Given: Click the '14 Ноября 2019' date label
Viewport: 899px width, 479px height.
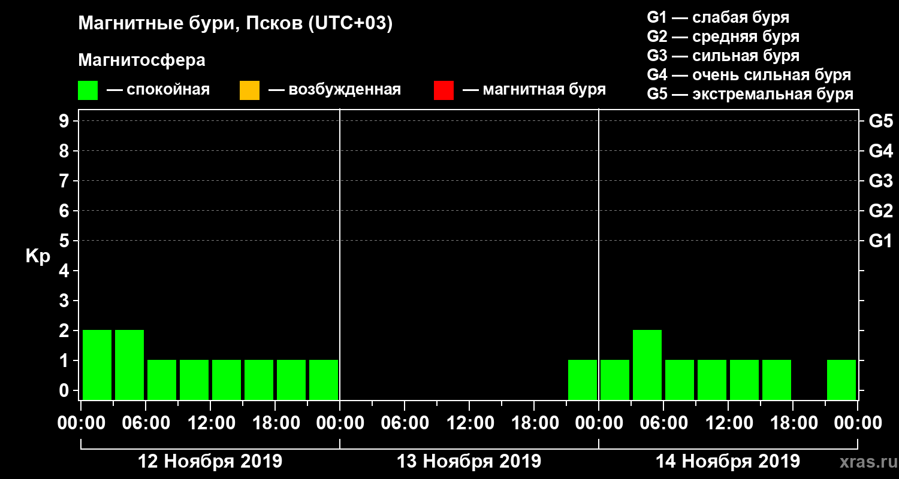Looking at the screenshot, I should point(728,462).
